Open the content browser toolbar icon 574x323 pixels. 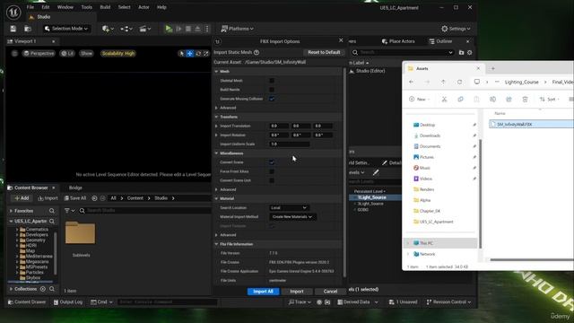[x=28, y=29]
